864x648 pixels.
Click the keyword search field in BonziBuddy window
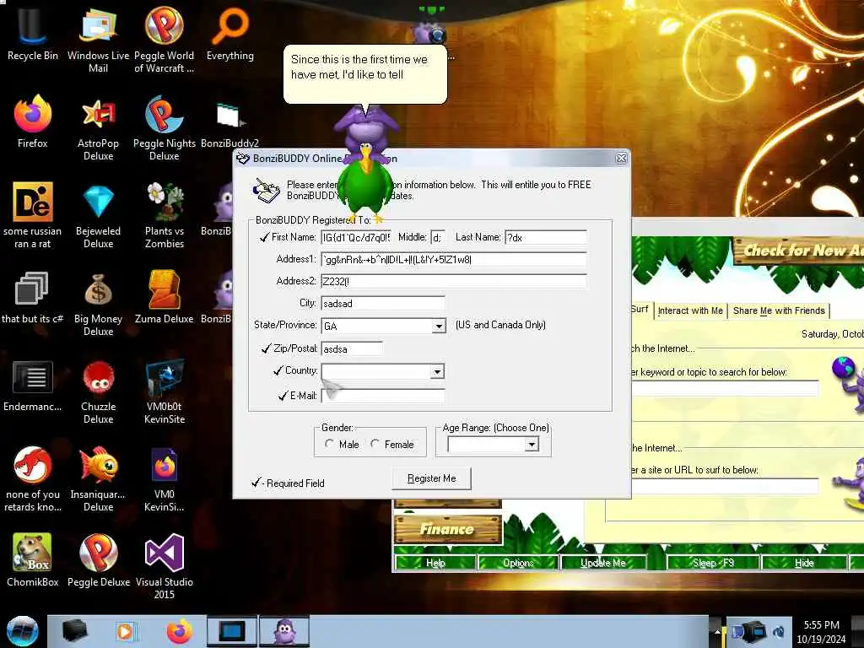(725, 388)
